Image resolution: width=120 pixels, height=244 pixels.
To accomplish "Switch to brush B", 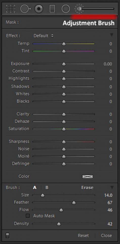I will [x=47, y=188].
